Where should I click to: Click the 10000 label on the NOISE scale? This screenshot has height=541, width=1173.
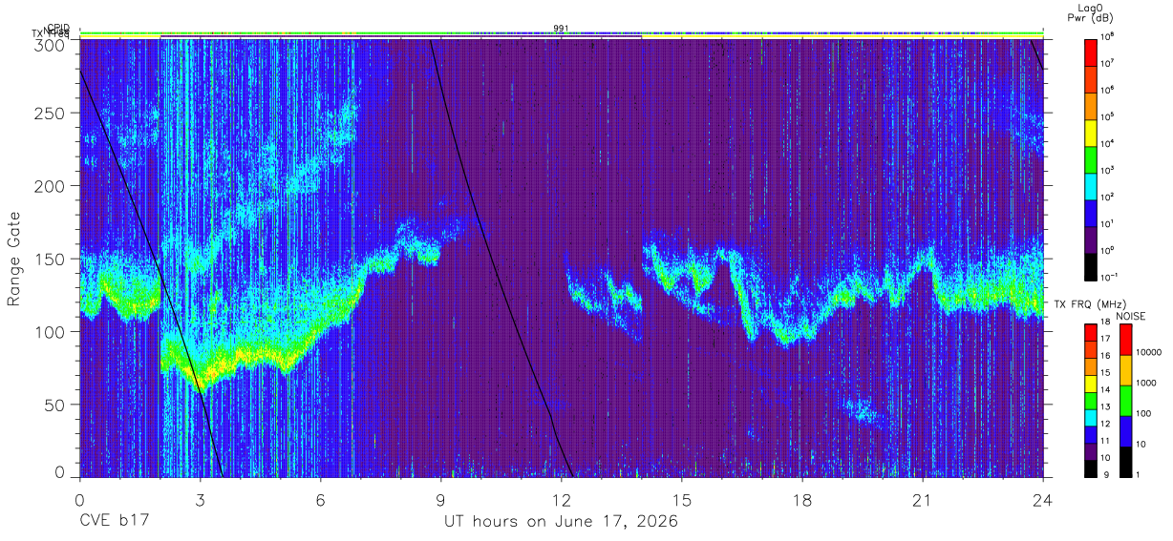tap(1151, 351)
